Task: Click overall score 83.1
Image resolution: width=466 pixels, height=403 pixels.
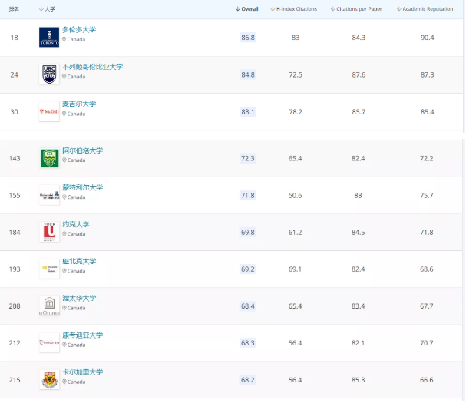Action: pos(248,112)
